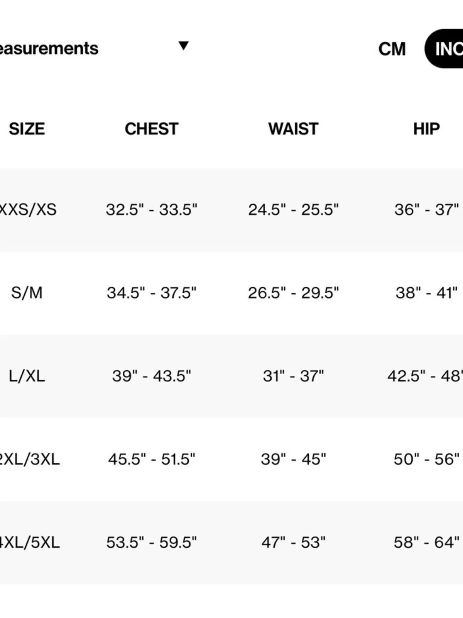Viewport: 463px width, 618px height.
Task: Select the S/M size row
Action: tap(231, 293)
